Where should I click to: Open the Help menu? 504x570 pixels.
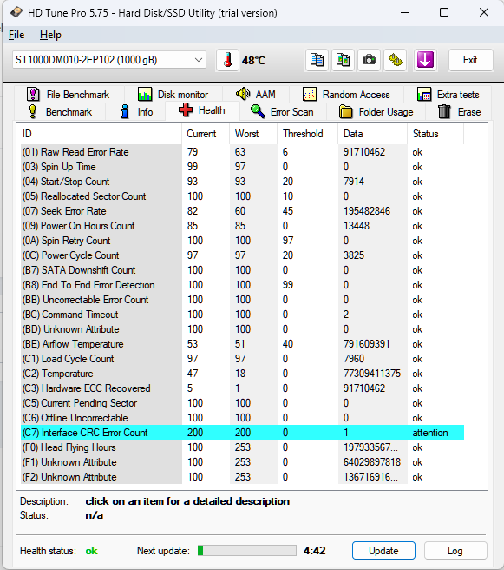click(x=50, y=35)
